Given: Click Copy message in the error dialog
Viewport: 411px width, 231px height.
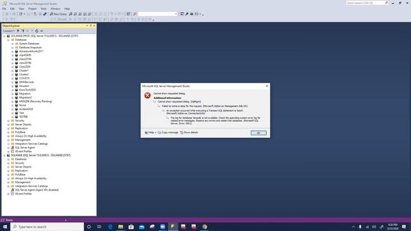Looking at the screenshot, I should click(x=168, y=133).
